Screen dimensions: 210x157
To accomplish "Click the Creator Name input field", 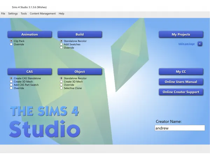I will tap(180, 128).
